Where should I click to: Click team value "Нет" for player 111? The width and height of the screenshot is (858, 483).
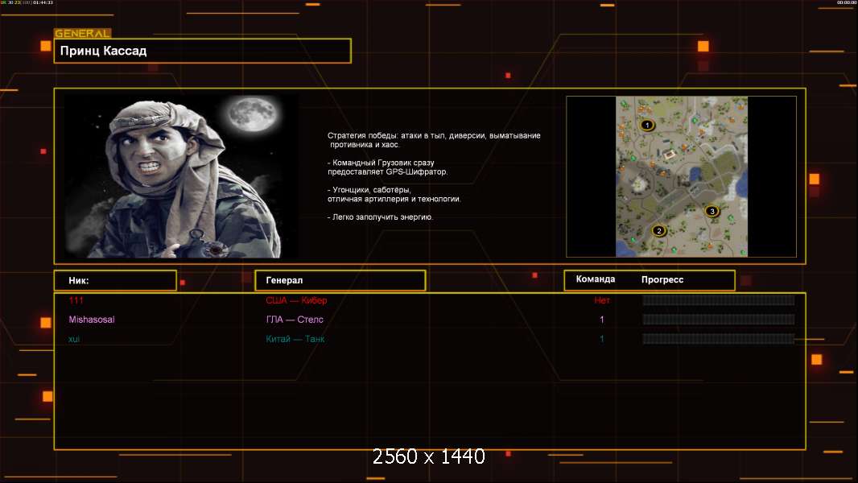602,300
